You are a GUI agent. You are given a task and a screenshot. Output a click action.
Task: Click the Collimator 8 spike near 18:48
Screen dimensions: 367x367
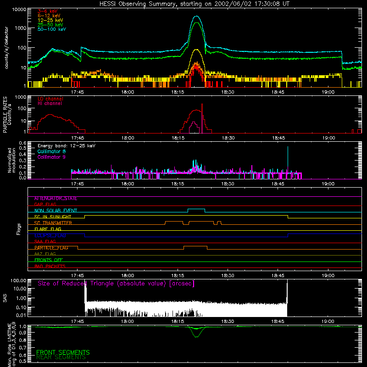click(288, 157)
